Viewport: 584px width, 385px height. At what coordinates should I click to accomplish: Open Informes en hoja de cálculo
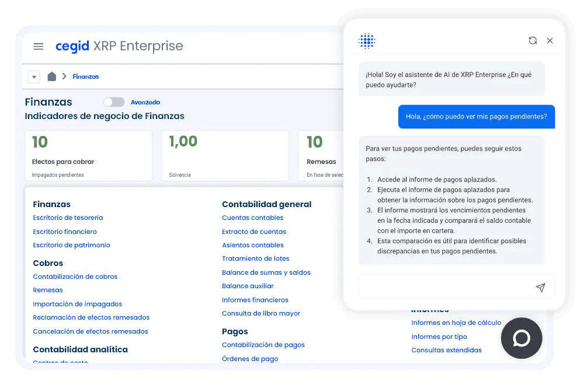tap(456, 323)
